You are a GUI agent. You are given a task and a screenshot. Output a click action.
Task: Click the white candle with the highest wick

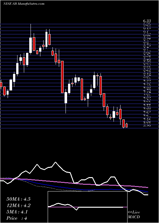pos(31,45)
